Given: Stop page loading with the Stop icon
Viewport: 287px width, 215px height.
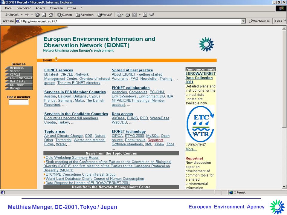Looking at the screenshot, I should (37, 15).
